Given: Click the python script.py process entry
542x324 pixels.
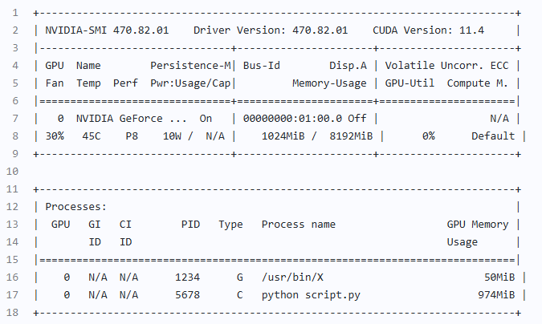Looking at the screenshot, I should (311, 295).
